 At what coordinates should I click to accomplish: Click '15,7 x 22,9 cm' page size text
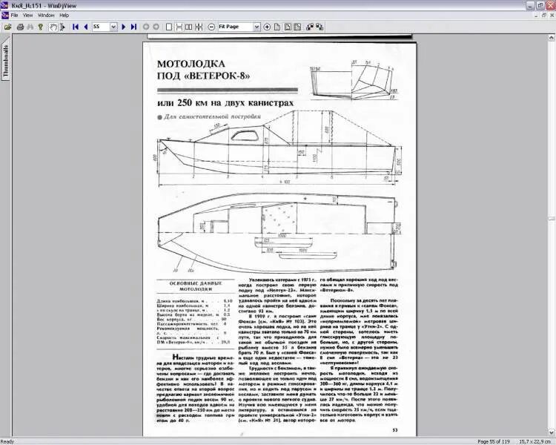[x=534, y=441]
